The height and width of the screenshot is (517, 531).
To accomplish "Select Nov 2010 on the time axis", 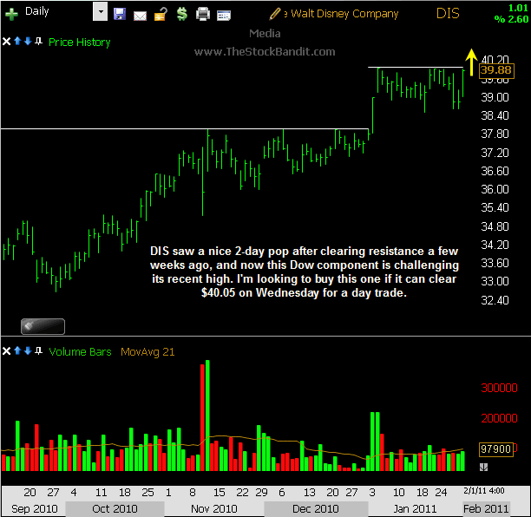I will click(x=213, y=508).
